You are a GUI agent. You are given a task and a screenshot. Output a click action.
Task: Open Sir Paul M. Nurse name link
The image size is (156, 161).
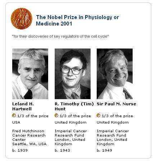click(116, 104)
